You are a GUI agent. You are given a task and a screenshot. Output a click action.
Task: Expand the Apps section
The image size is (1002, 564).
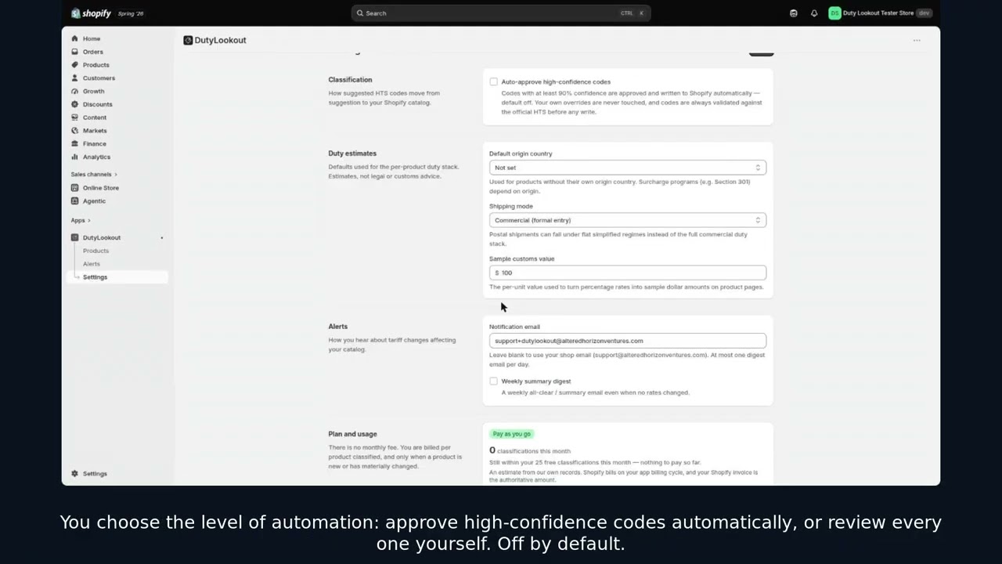81,221
